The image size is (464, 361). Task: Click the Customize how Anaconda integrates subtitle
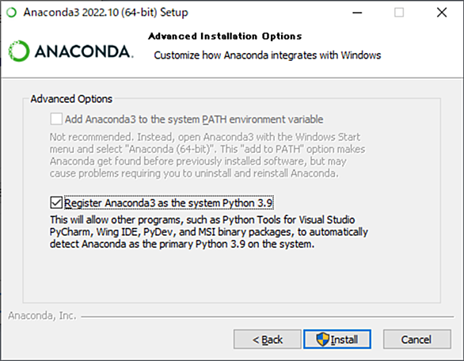[267, 55]
